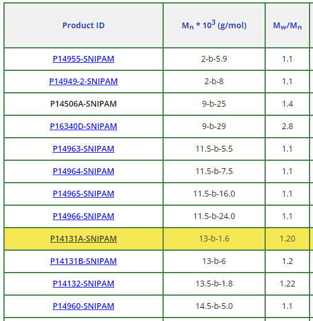Click the 9-b-25 molecular weight cell
Screen dimensions: 313x321
(214, 104)
